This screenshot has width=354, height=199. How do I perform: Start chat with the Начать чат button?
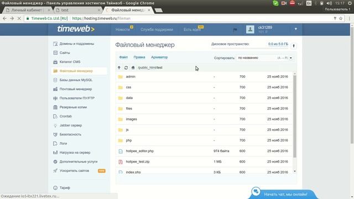point(285,194)
